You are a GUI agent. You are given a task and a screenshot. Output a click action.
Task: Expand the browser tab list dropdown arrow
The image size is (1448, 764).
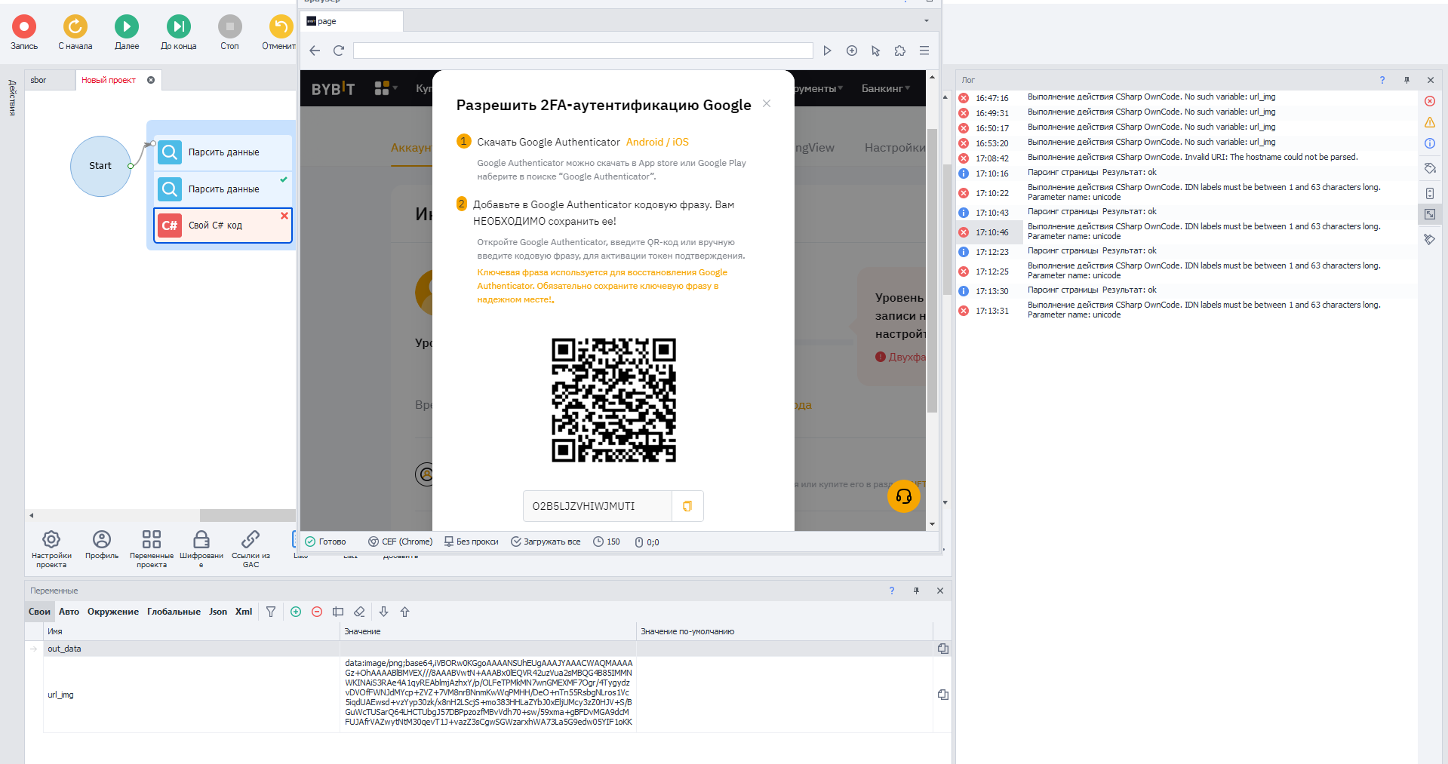927,21
